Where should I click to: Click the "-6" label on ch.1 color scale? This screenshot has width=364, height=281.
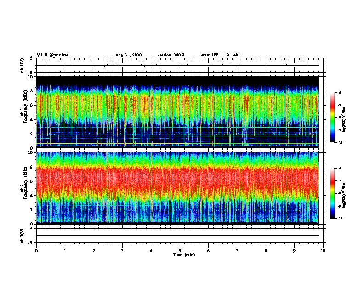[x=339, y=93]
